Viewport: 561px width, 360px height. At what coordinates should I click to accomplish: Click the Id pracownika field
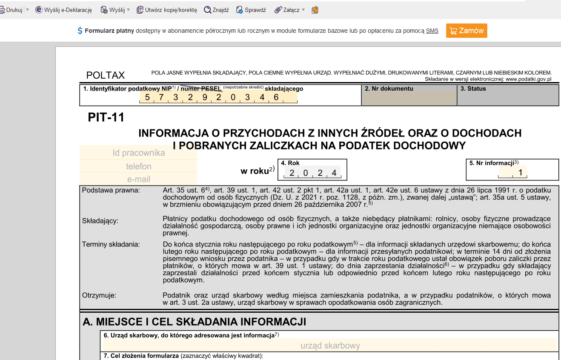(138, 153)
